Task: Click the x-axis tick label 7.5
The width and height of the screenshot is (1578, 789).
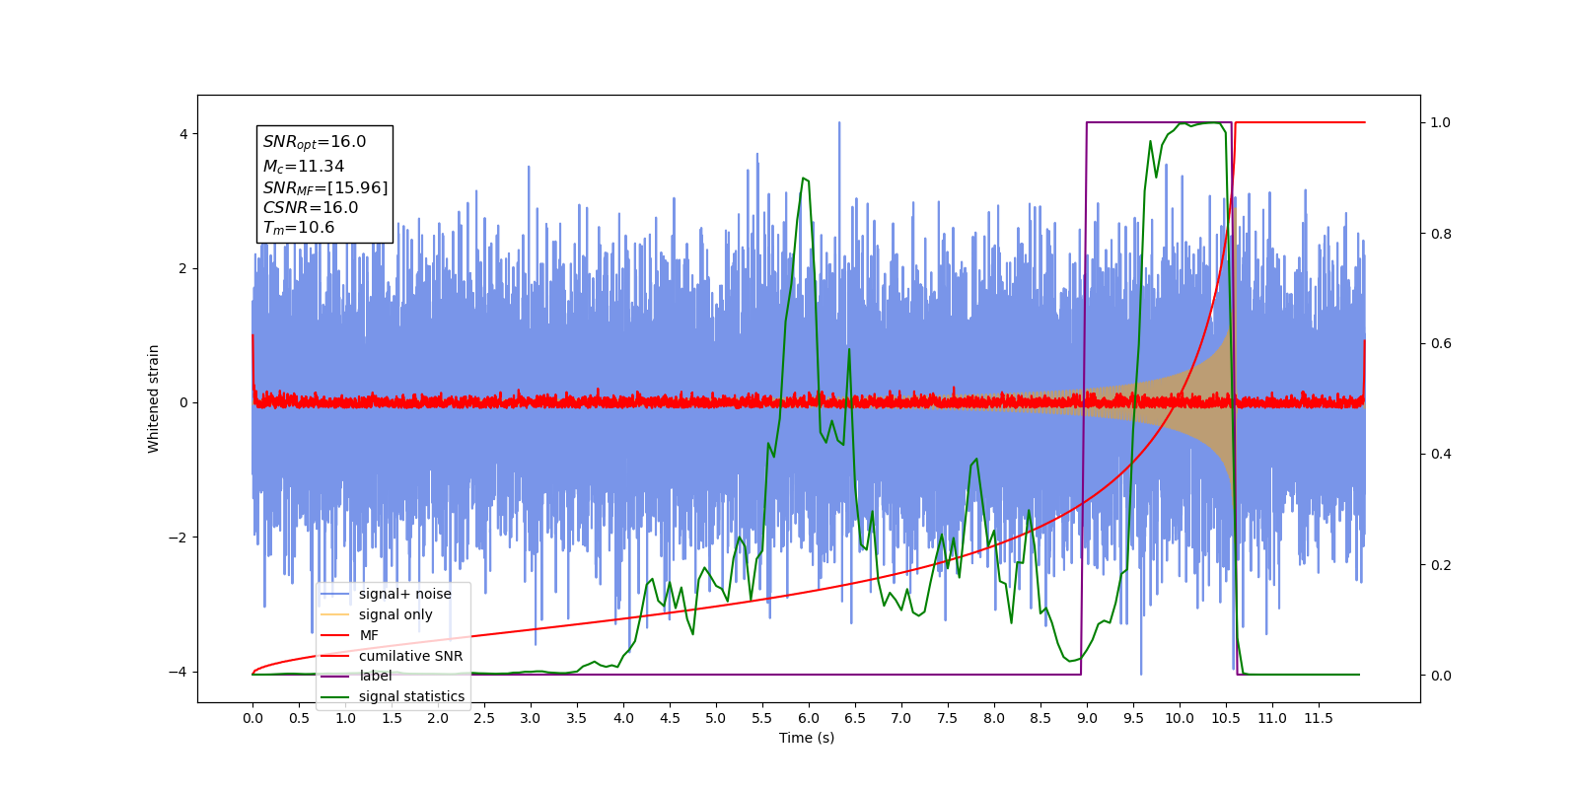Action: pyautogui.click(x=948, y=718)
